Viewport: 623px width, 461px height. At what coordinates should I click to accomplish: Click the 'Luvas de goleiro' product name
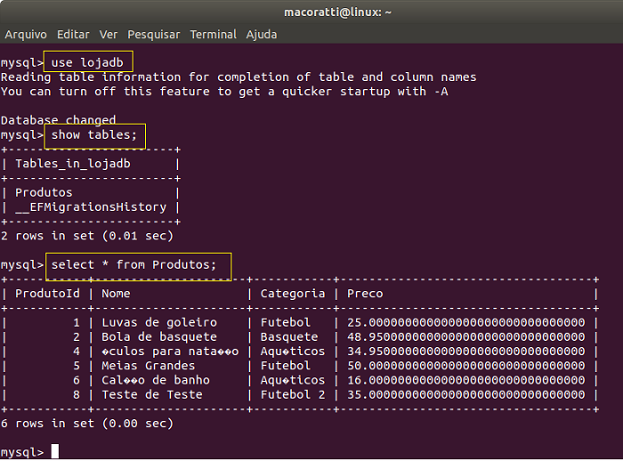click(159, 323)
